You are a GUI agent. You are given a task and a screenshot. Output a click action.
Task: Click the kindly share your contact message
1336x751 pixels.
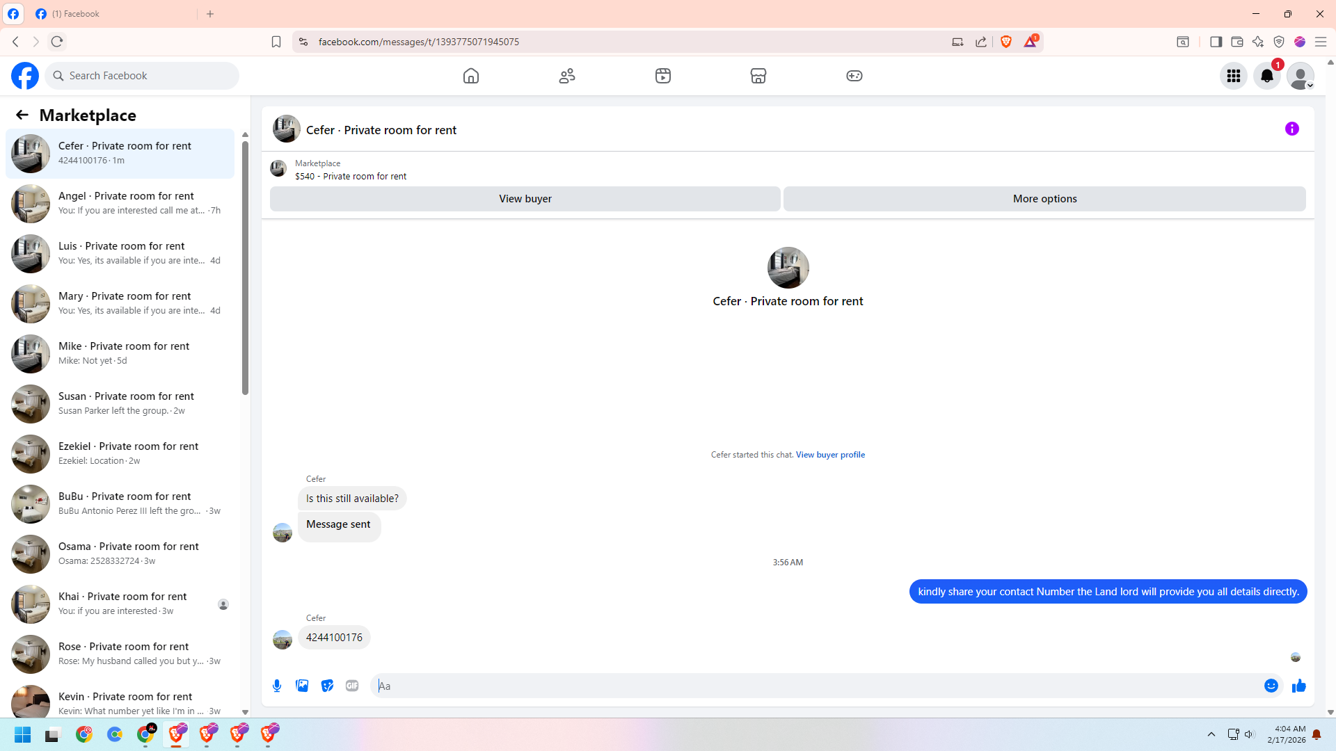click(x=1108, y=592)
